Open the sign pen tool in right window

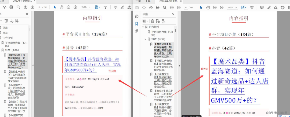pos(275,8)
